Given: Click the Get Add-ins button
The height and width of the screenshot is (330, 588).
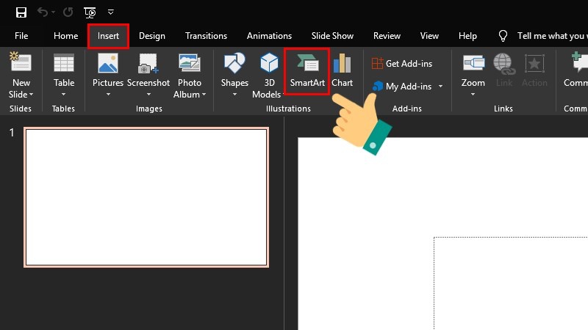Looking at the screenshot, I should click(401, 64).
